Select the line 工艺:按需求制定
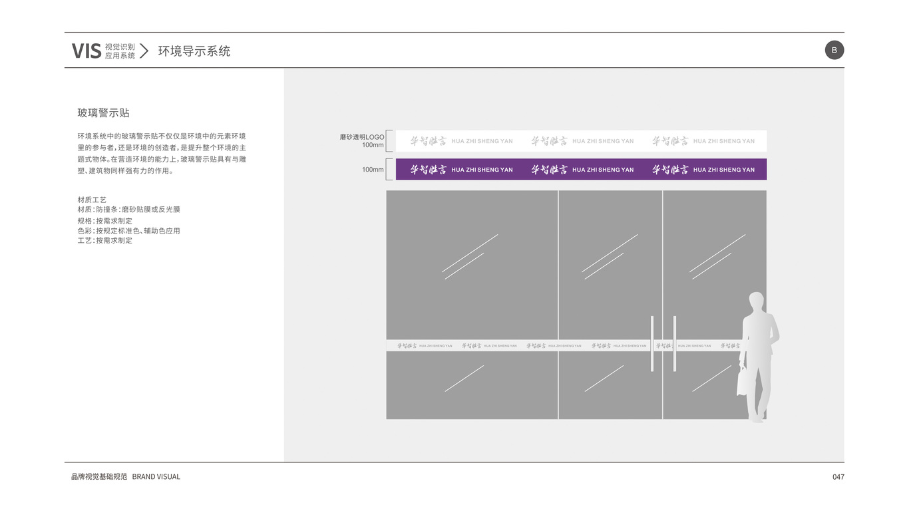This screenshot has width=909, height=511. (x=104, y=240)
